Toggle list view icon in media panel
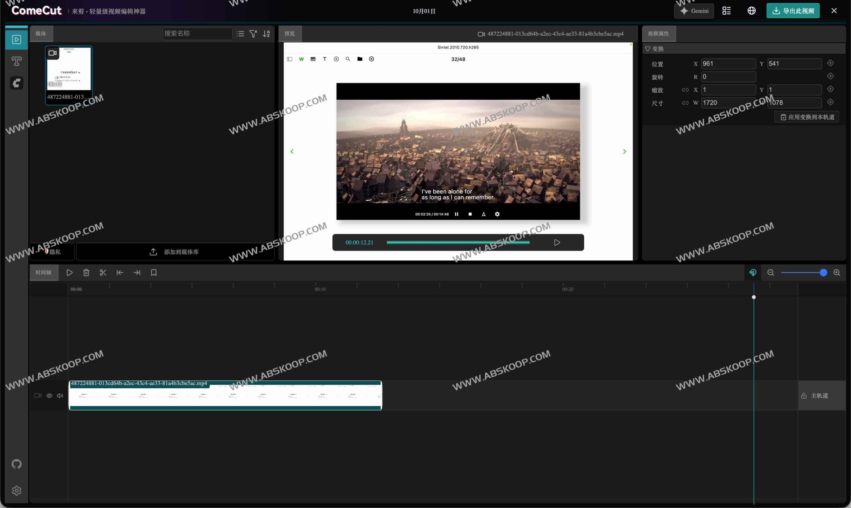 click(x=240, y=34)
